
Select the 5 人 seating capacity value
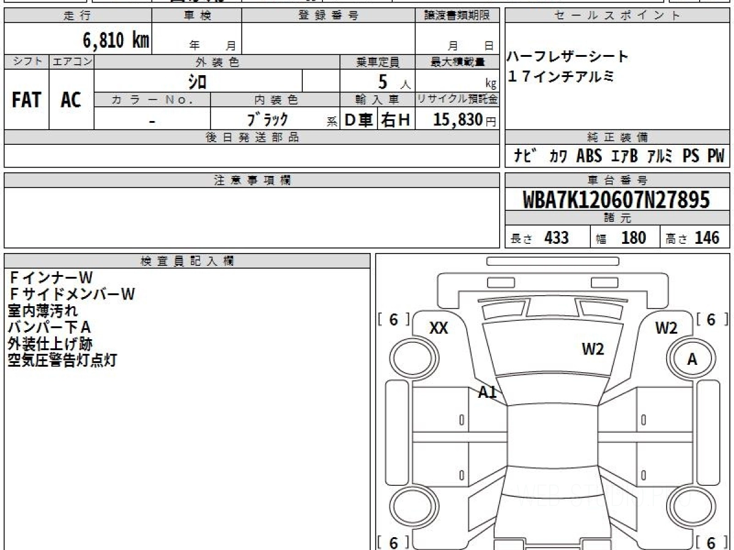click(395, 81)
